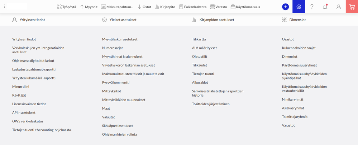
Task: Click the question mark help icon
Action: [312, 7]
